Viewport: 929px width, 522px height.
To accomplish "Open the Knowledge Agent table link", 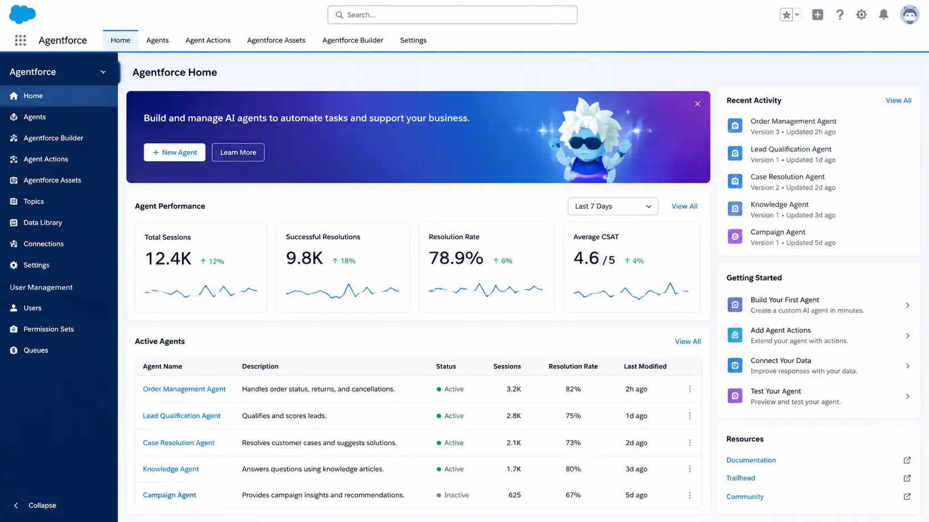I will [171, 469].
